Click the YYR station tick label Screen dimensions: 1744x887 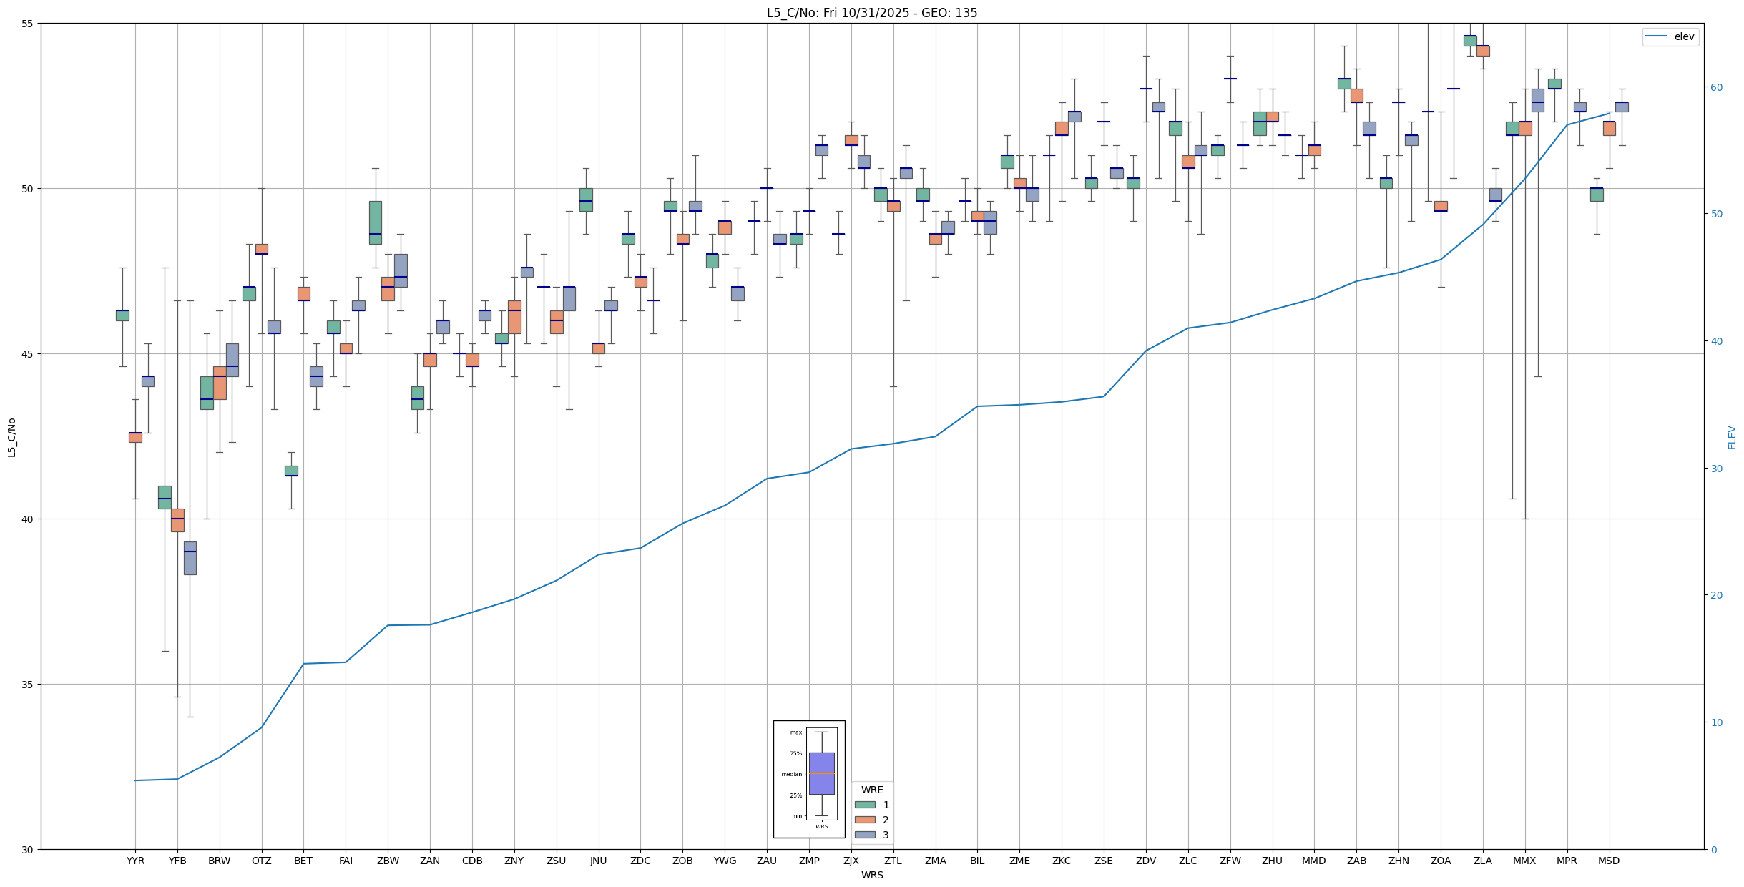(x=135, y=861)
